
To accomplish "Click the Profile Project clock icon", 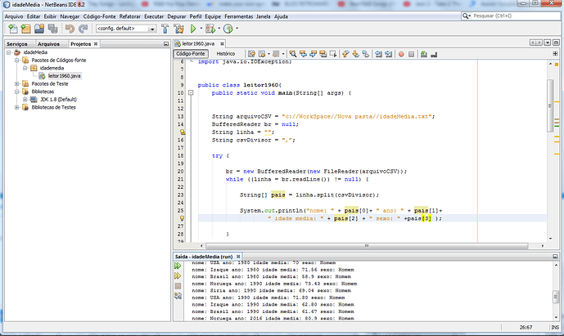I will pyautogui.click(x=228, y=29).
